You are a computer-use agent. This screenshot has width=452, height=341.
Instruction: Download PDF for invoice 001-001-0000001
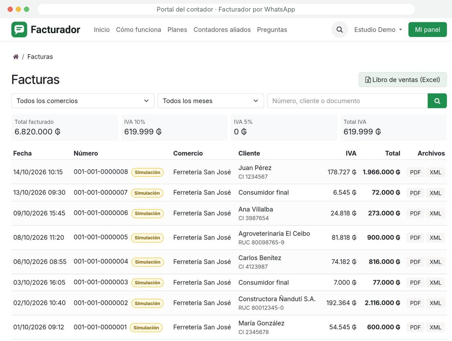tap(415, 327)
